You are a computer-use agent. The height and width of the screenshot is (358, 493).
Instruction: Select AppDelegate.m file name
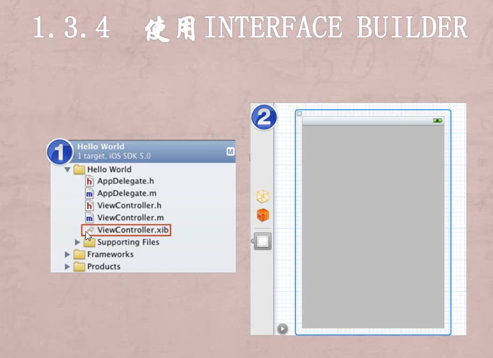tap(127, 193)
